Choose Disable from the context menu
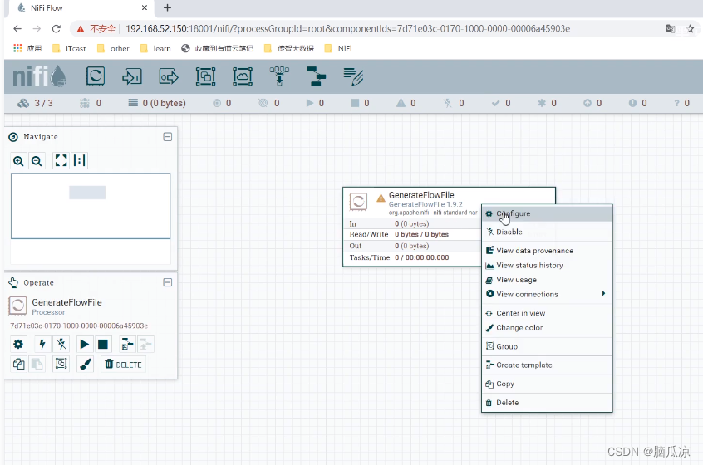Screen dimensions: 703x465 click(x=547, y=232)
